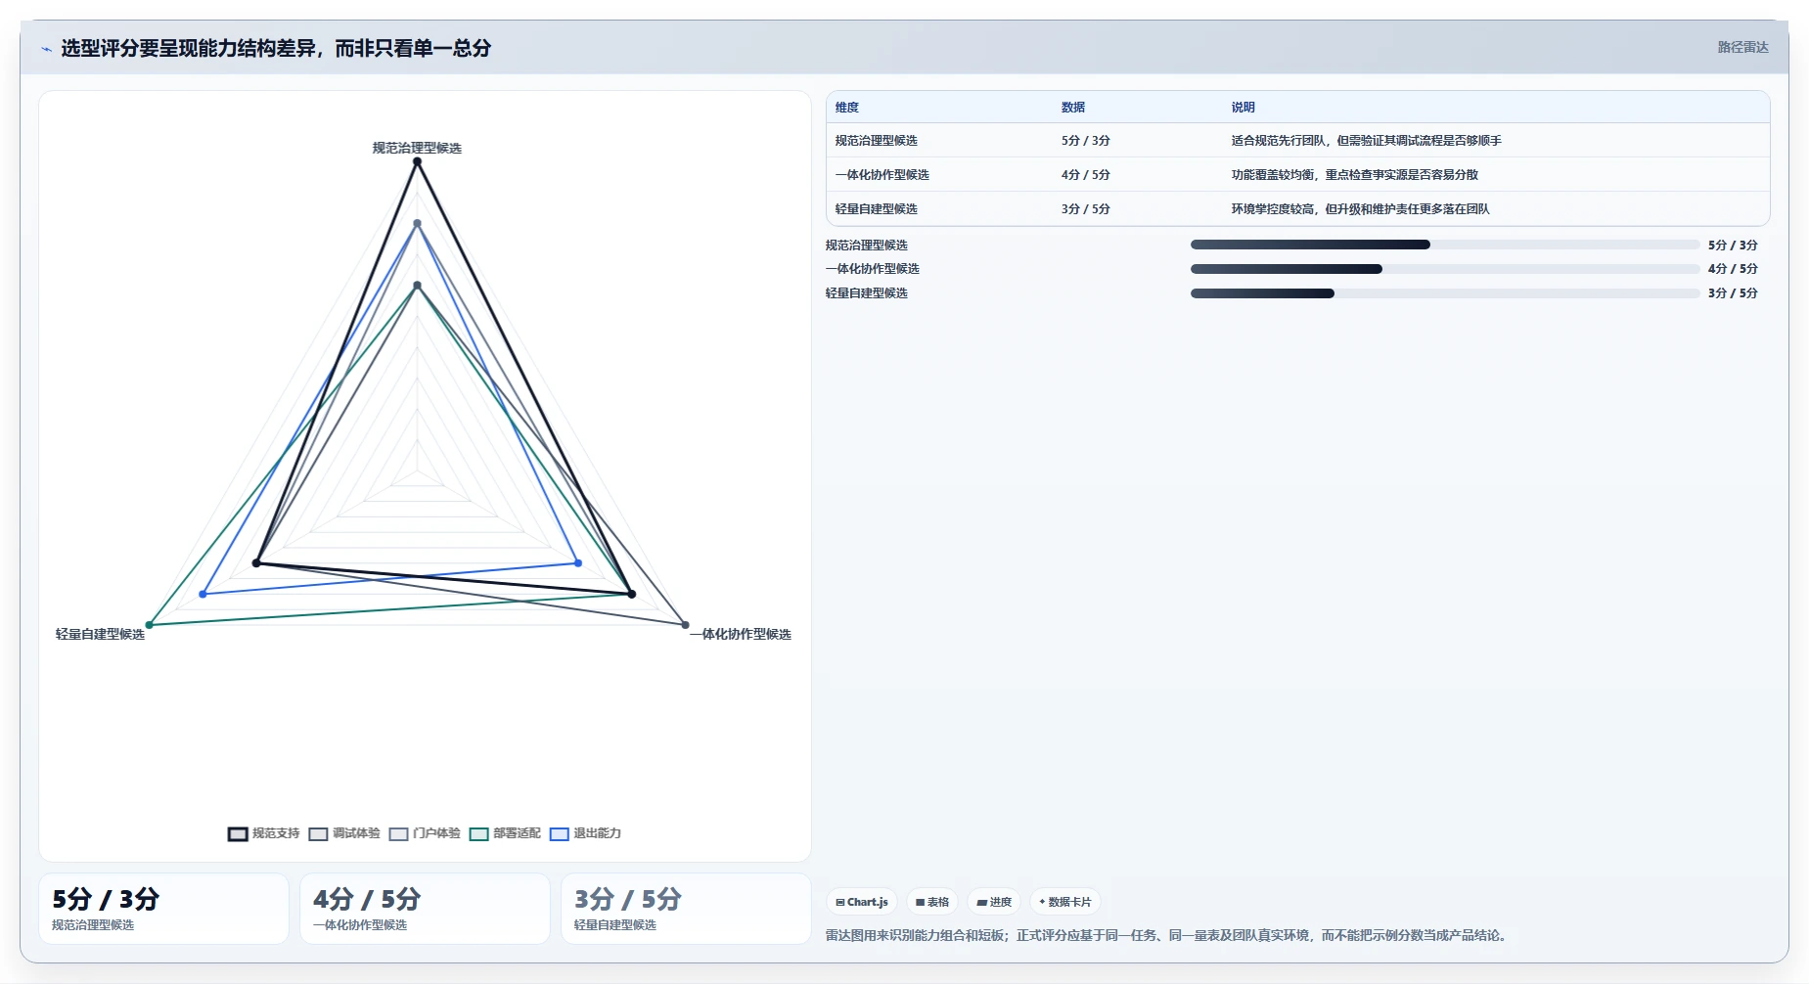1809x984 pixels.
Task: Click the 4分 / 5分 value after the progress bar
Action: (x=1733, y=269)
